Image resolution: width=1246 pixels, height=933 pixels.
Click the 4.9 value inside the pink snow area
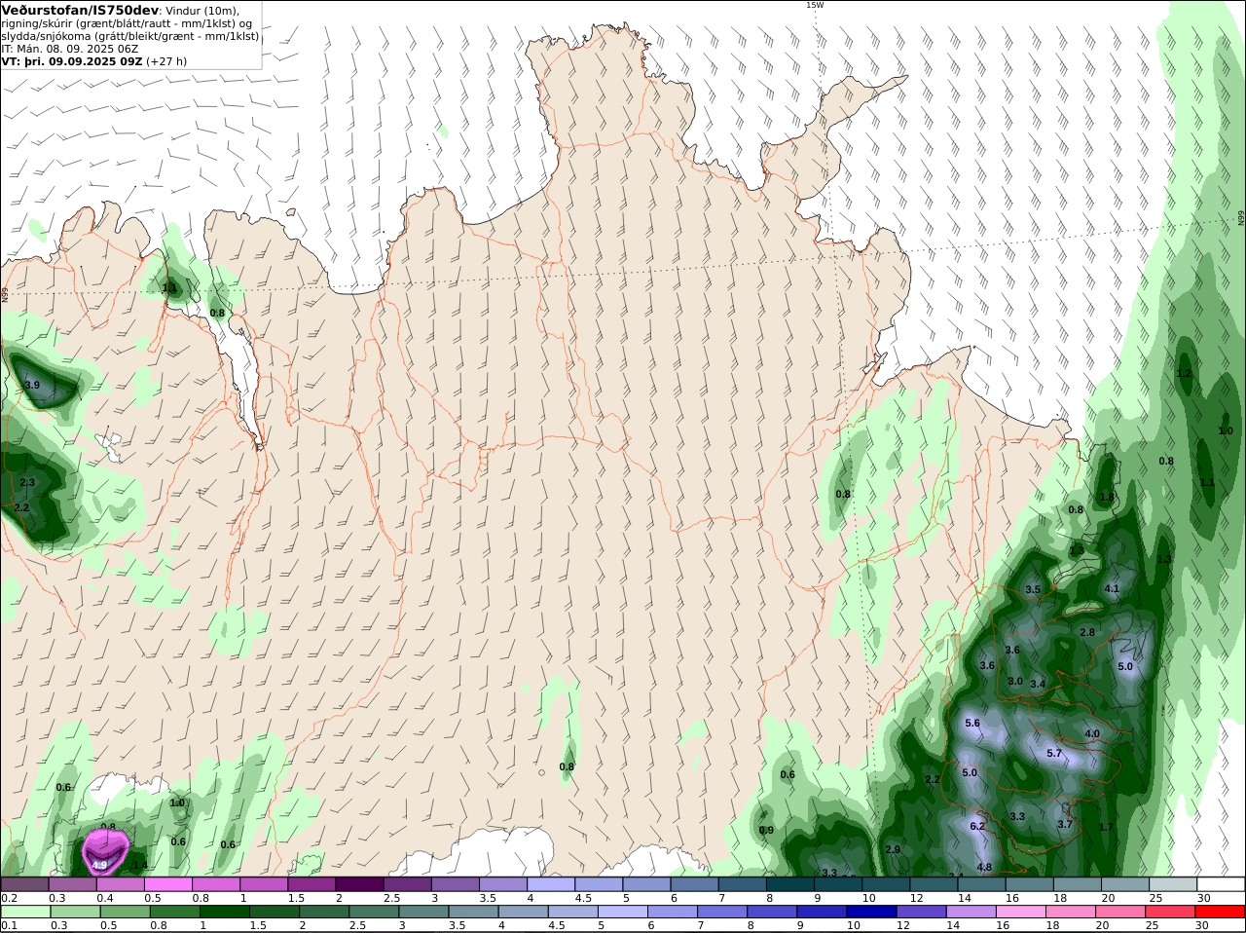point(99,865)
